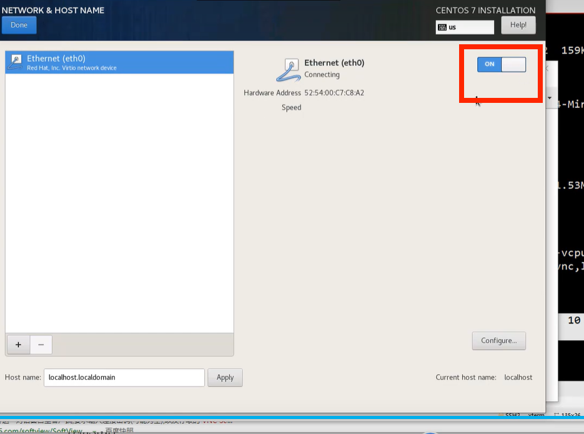Open the Help! button
The image size is (584, 434).
click(518, 26)
